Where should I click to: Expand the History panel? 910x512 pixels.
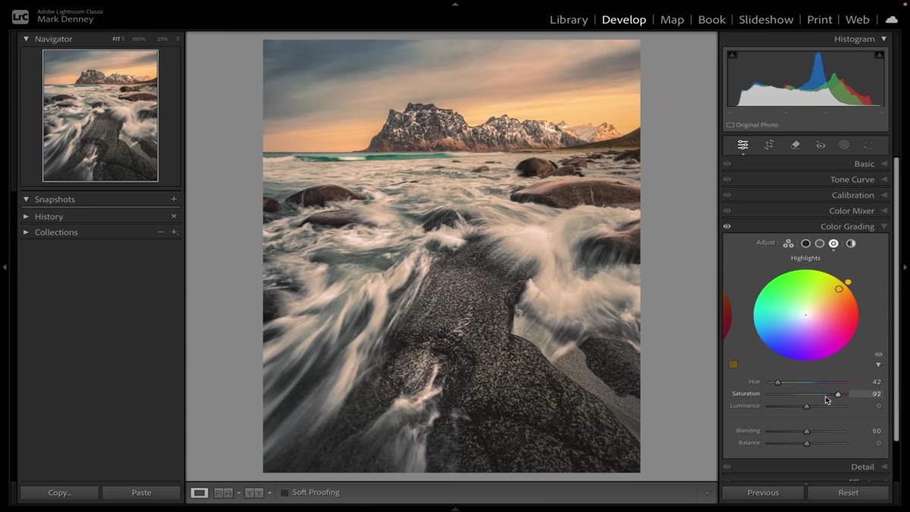27,216
